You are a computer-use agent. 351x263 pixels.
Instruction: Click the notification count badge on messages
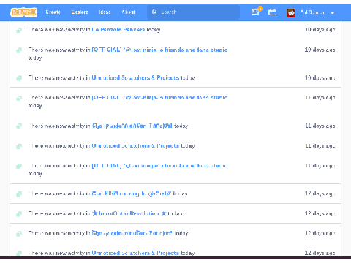(260, 9)
